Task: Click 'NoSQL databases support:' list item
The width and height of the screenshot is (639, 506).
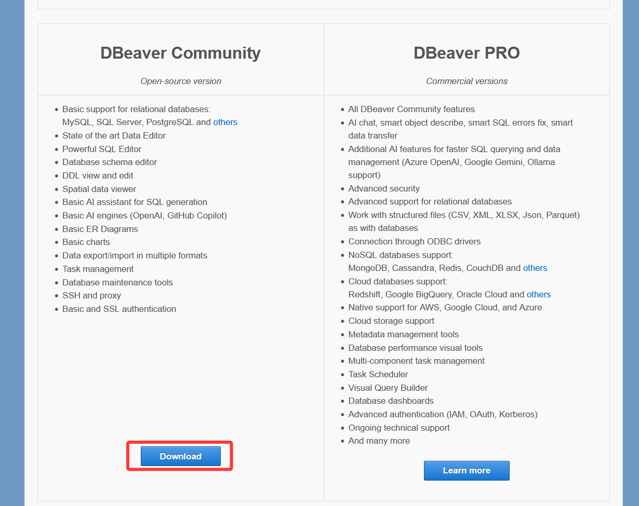Action: pos(401,255)
